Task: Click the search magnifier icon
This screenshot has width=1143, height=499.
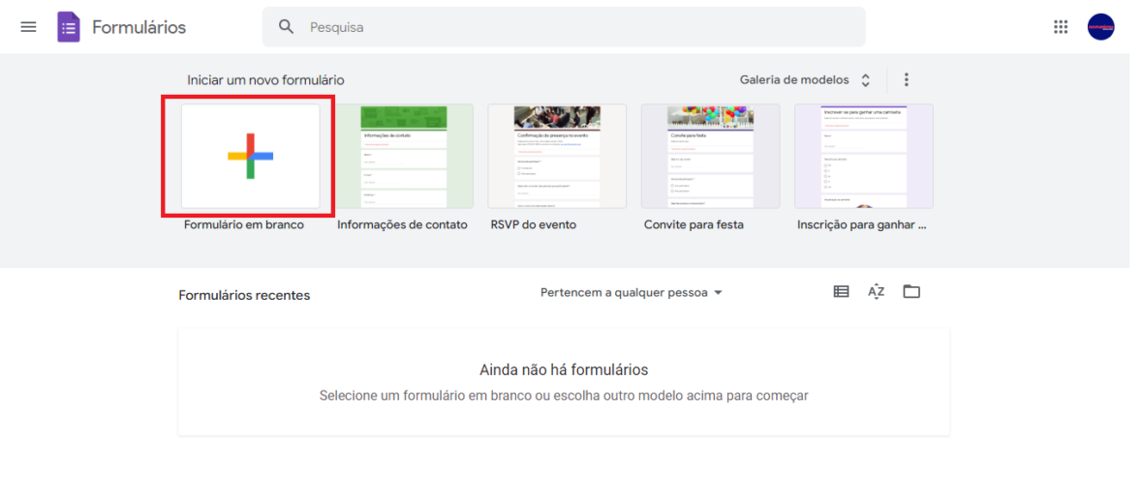Action: point(287,27)
